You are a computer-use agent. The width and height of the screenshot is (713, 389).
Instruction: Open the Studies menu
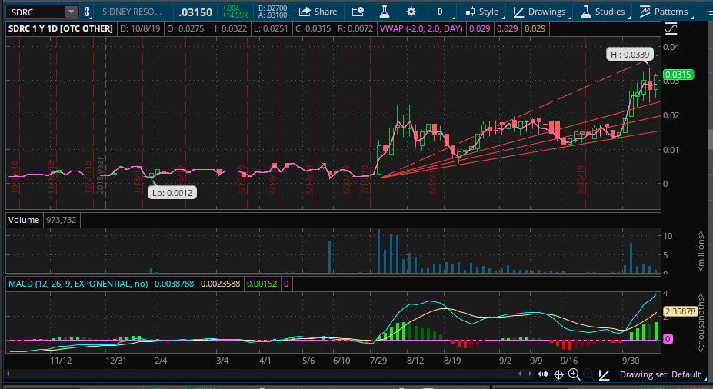[602, 12]
